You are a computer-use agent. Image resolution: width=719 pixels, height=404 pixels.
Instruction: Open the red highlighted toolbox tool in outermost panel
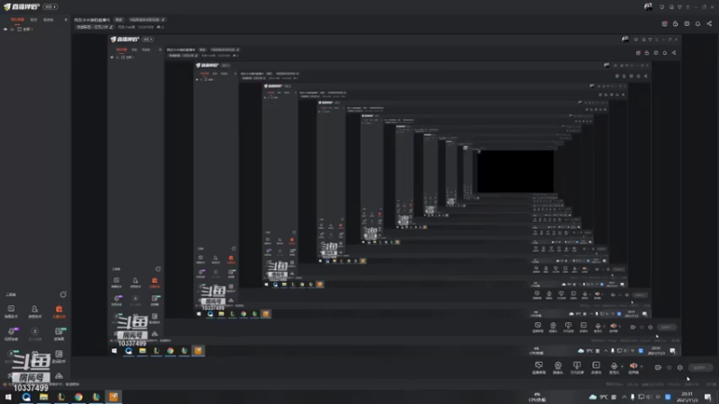[58, 312]
